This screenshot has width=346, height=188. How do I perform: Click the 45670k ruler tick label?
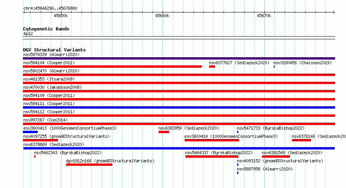click(x=264, y=16)
